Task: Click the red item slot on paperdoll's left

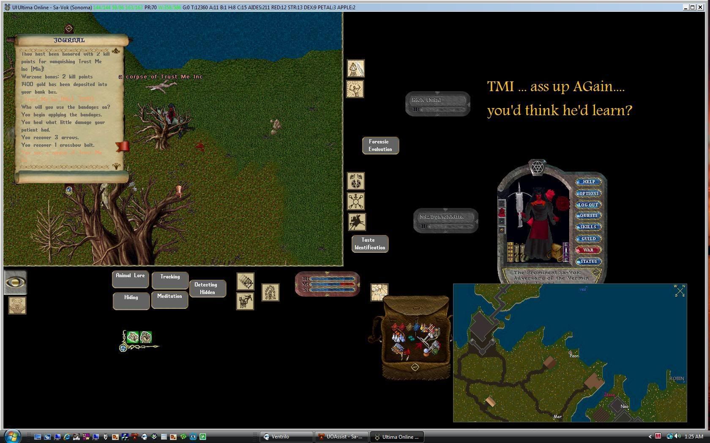Action: tap(502, 212)
